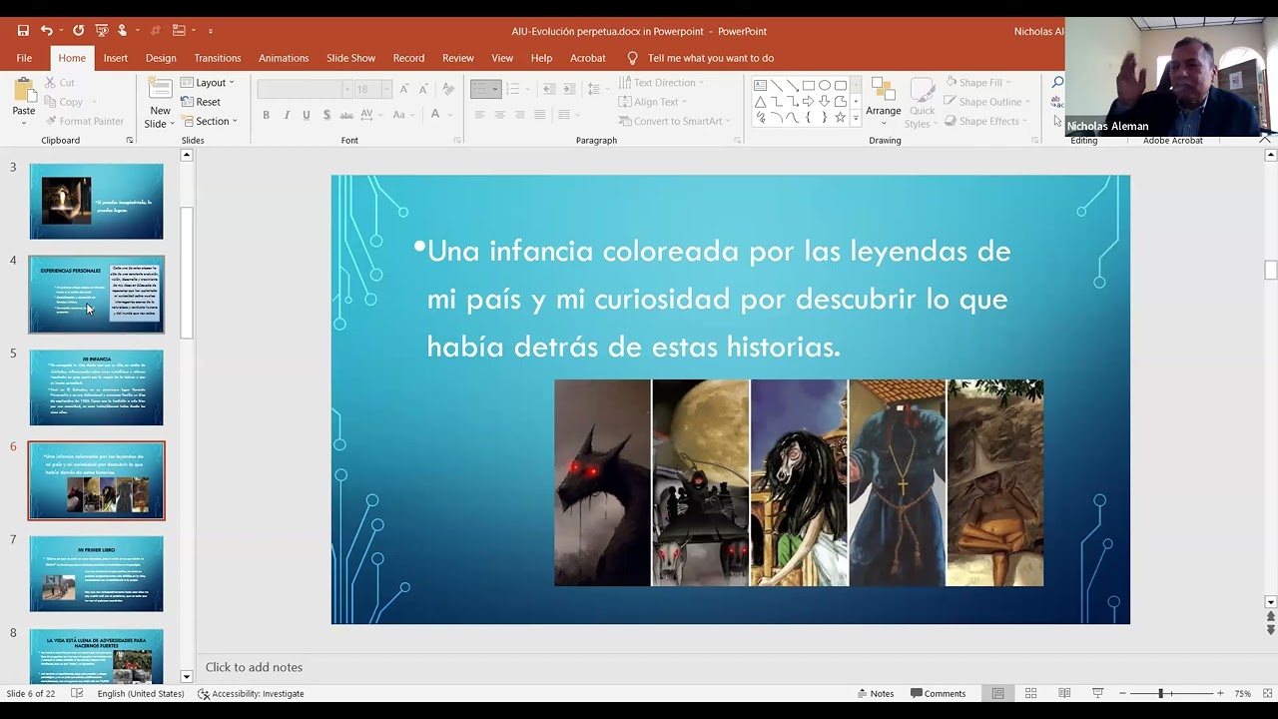The height and width of the screenshot is (719, 1278).
Task: Increase list indent level
Action: (569, 89)
